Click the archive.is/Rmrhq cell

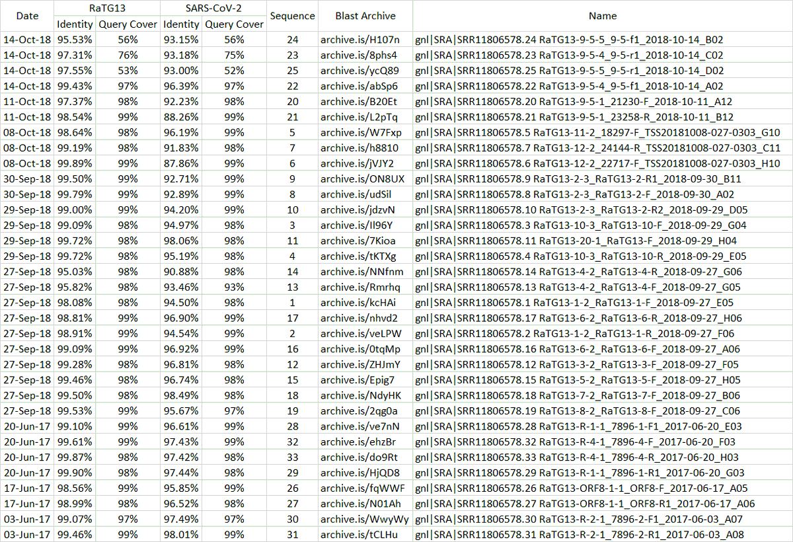(x=365, y=287)
